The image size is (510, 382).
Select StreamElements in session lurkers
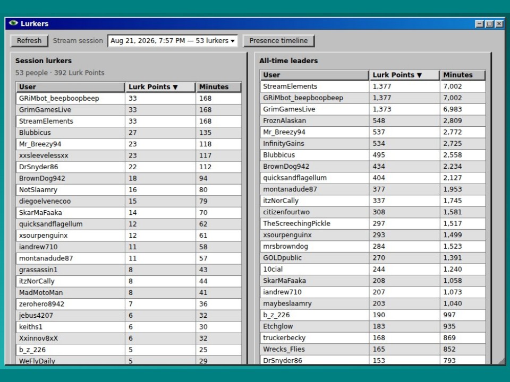click(129, 121)
